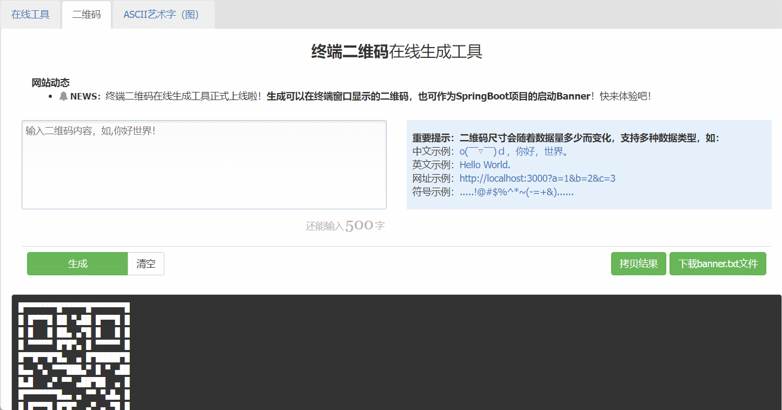The image size is (782, 410).
Task: Click the NEWS announcement text line
Action: 355,96
